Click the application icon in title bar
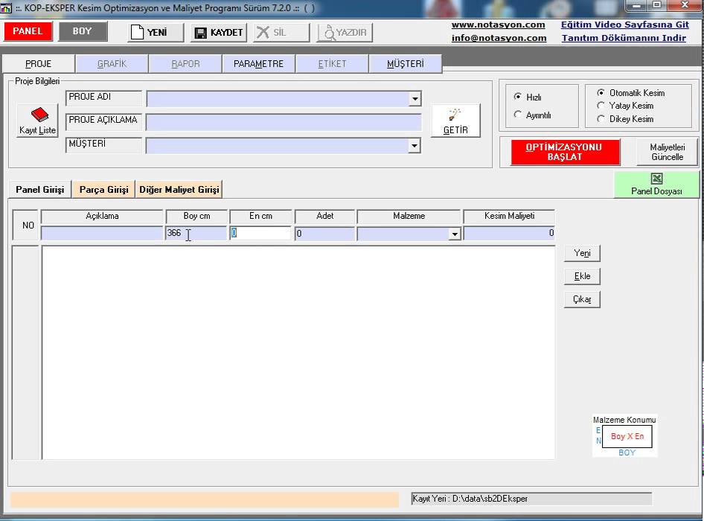 pos(6,7)
